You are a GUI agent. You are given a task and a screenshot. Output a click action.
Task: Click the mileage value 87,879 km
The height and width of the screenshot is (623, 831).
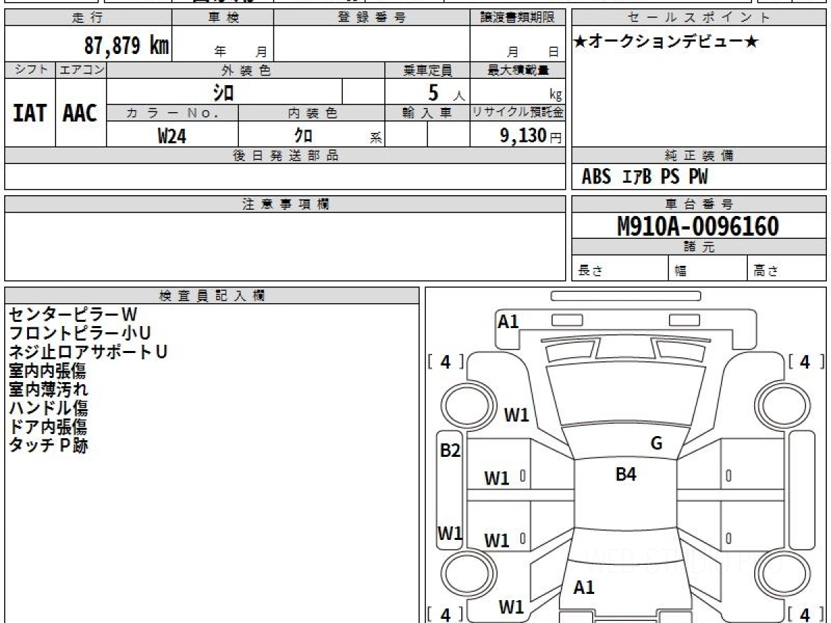(x=127, y=46)
